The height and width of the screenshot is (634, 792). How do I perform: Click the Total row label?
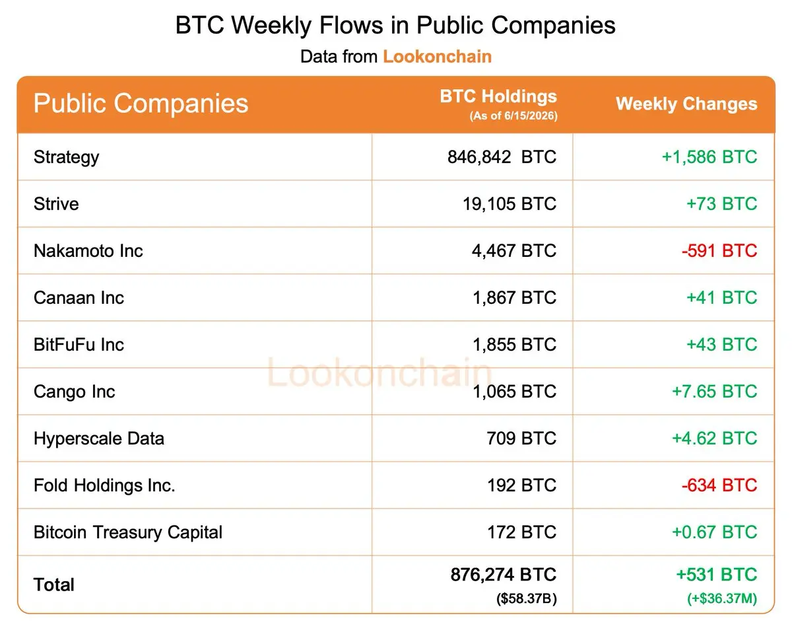click(54, 584)
